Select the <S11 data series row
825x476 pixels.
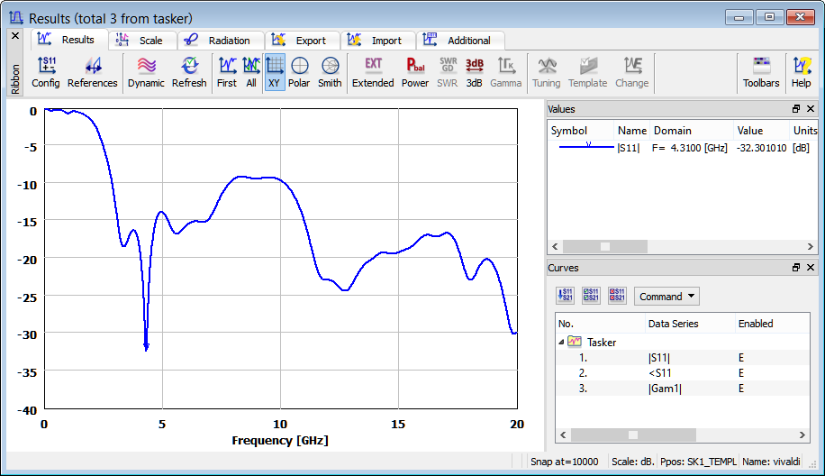[x=683, y=373]
